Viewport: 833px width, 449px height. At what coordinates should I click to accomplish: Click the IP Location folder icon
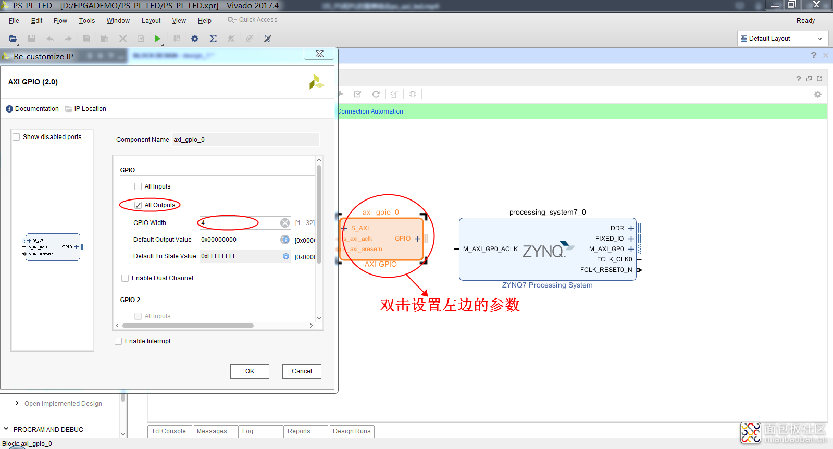(69, 109)
